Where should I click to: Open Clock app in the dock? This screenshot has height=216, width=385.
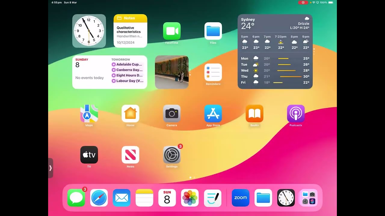(x=286, y=198)
